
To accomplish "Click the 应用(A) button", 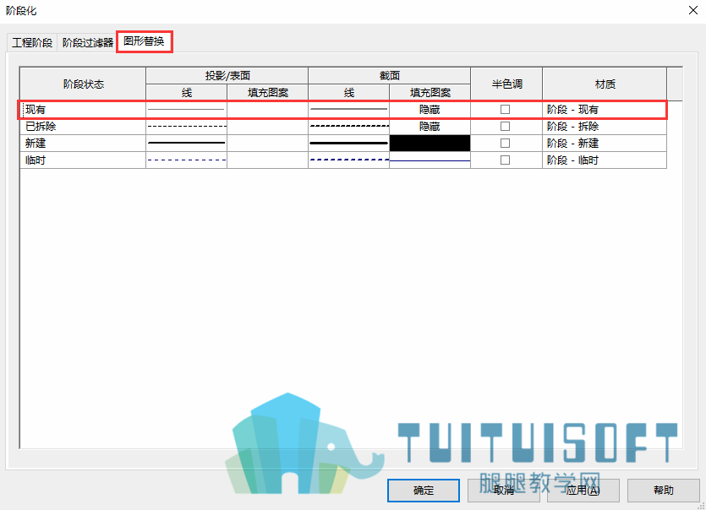I will pyautogui.click(x=583, y=491).
